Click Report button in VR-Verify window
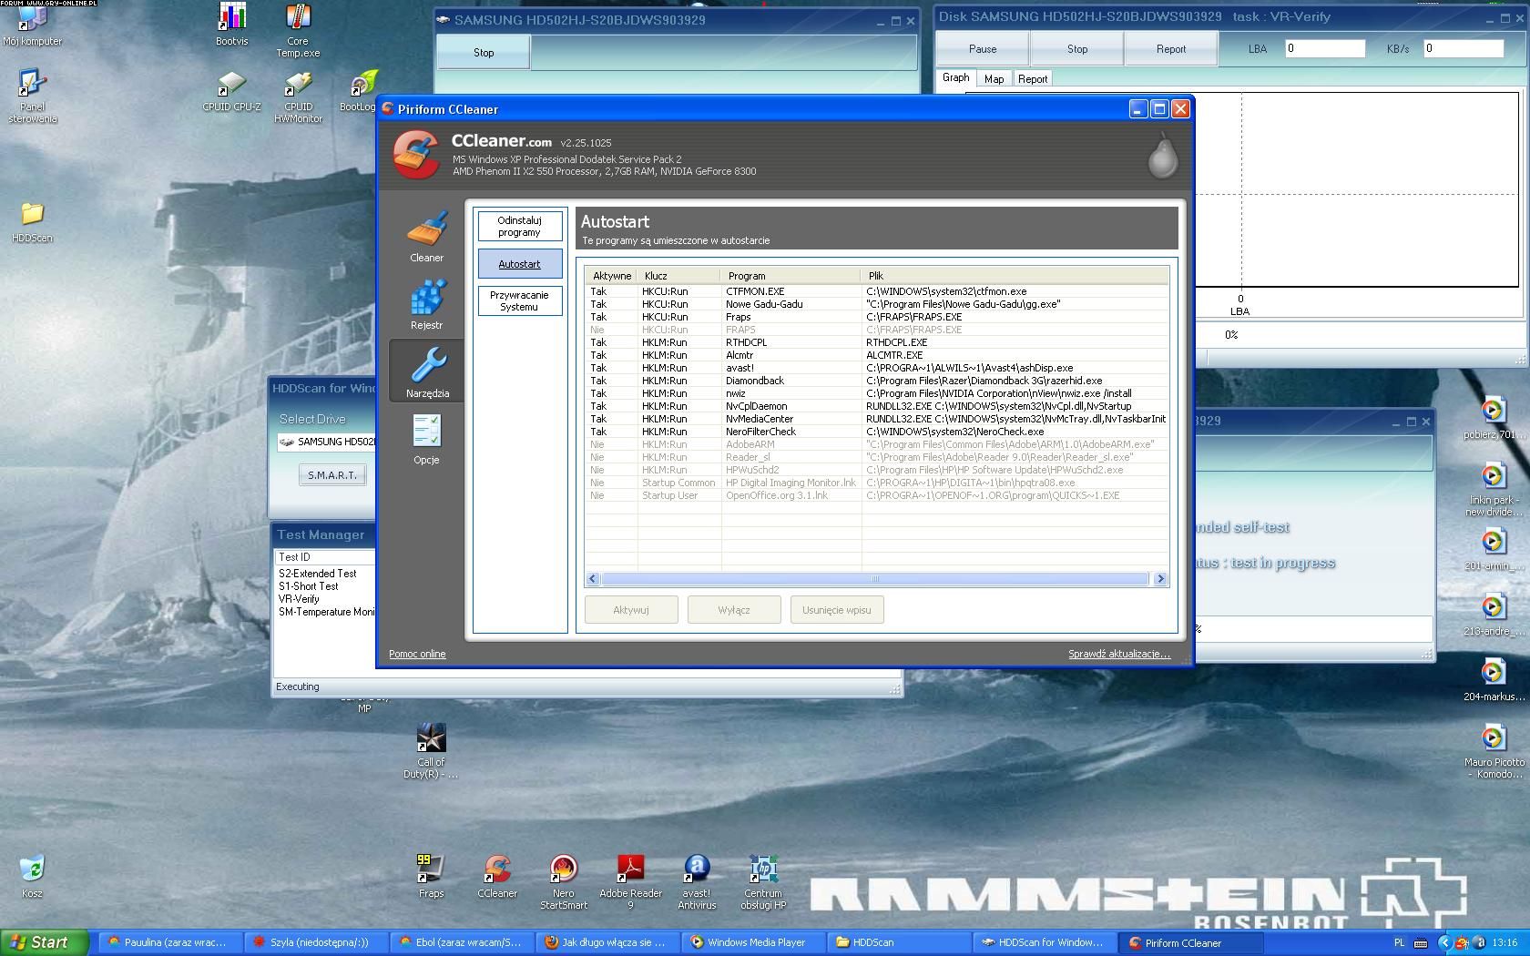Image resolution: width=1530 pixels, height=956 pixels. pos(1171,49)
